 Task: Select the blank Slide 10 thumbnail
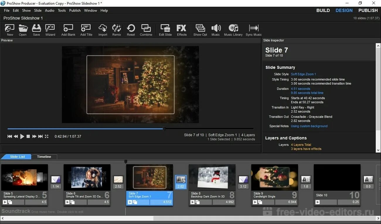[337, 177]
